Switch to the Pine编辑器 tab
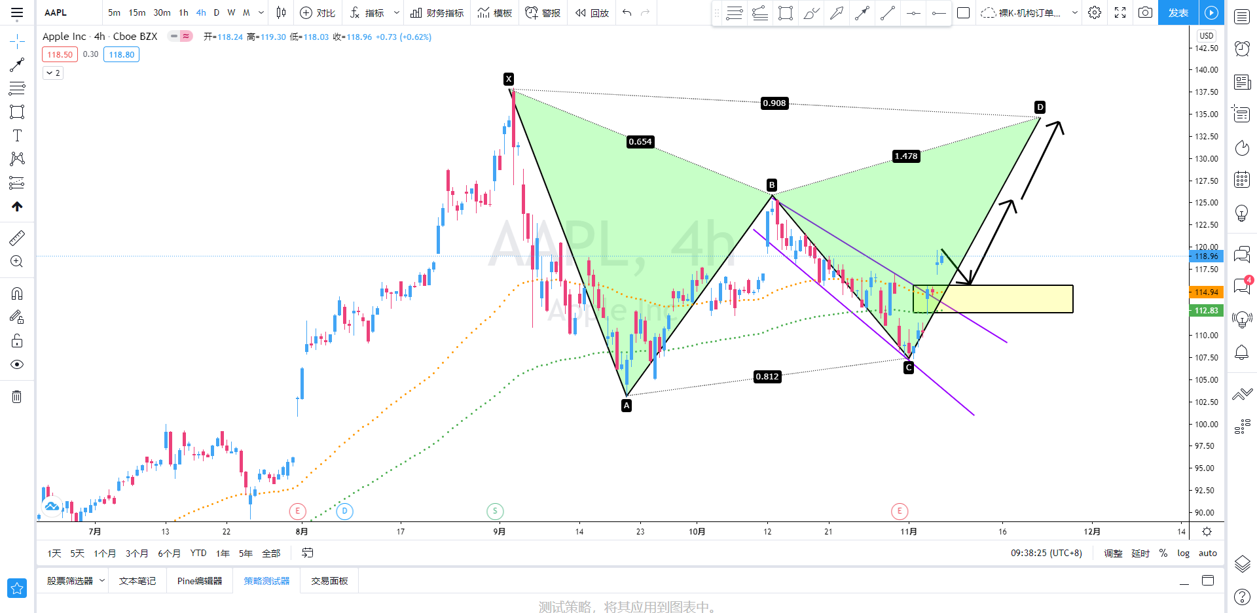 [200, 581]
